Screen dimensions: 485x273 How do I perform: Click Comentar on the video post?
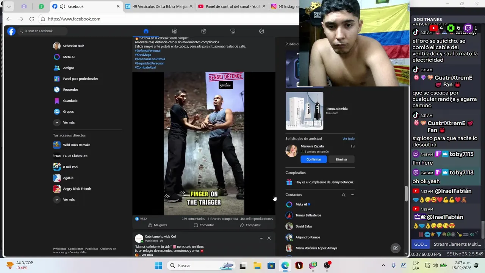coord(204,225)
